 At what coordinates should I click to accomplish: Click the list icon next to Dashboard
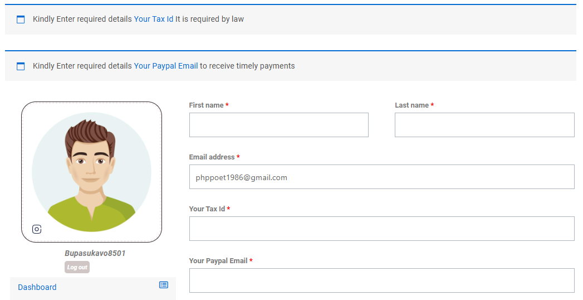click(163, 285)
